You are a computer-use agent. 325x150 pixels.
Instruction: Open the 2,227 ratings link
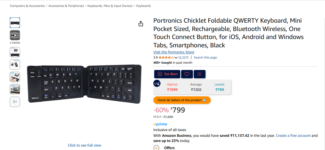point(183,57)
